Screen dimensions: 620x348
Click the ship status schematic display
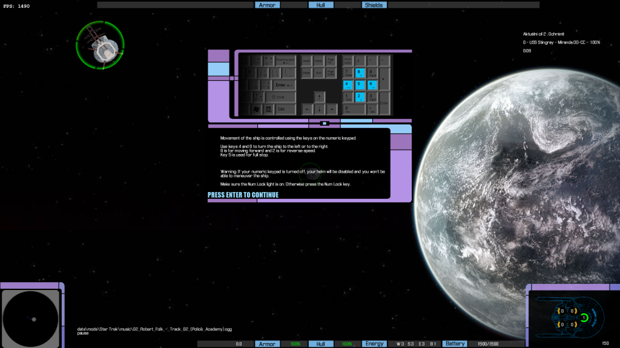pyautogui.click(x=570, y=317)
